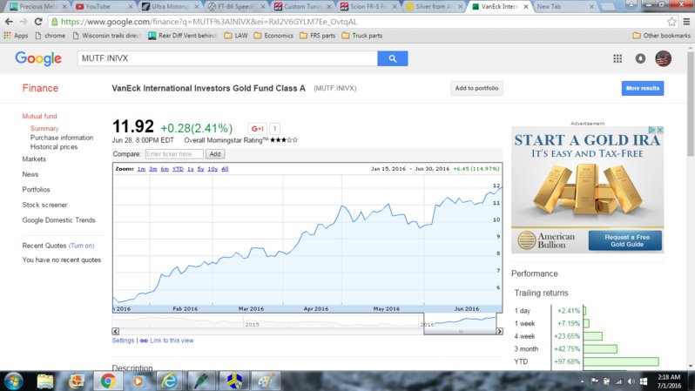Open the Apps bookmarks shortcut
The height and width of the screenshot is (391, 695).
[x=16, y=36]
